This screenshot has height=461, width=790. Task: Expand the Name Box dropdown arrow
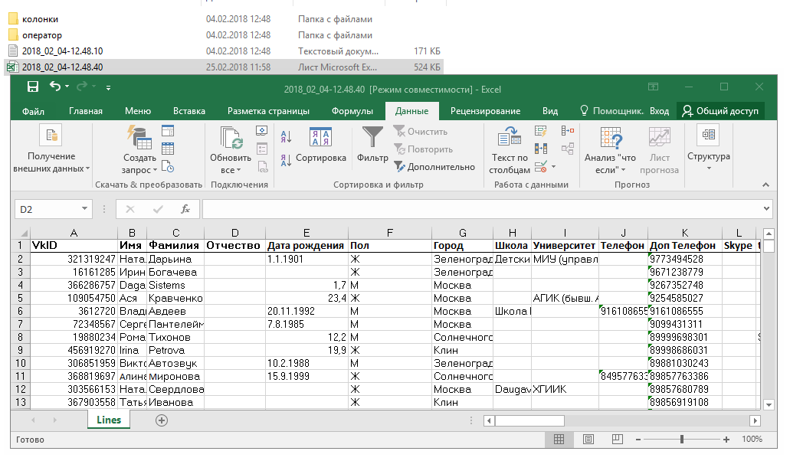[x=86, y=209]
